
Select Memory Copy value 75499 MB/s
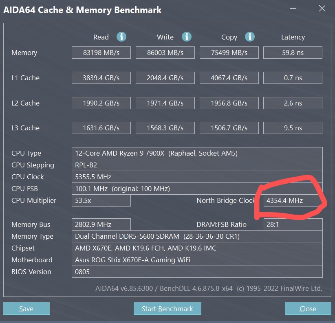click(229, 53)
